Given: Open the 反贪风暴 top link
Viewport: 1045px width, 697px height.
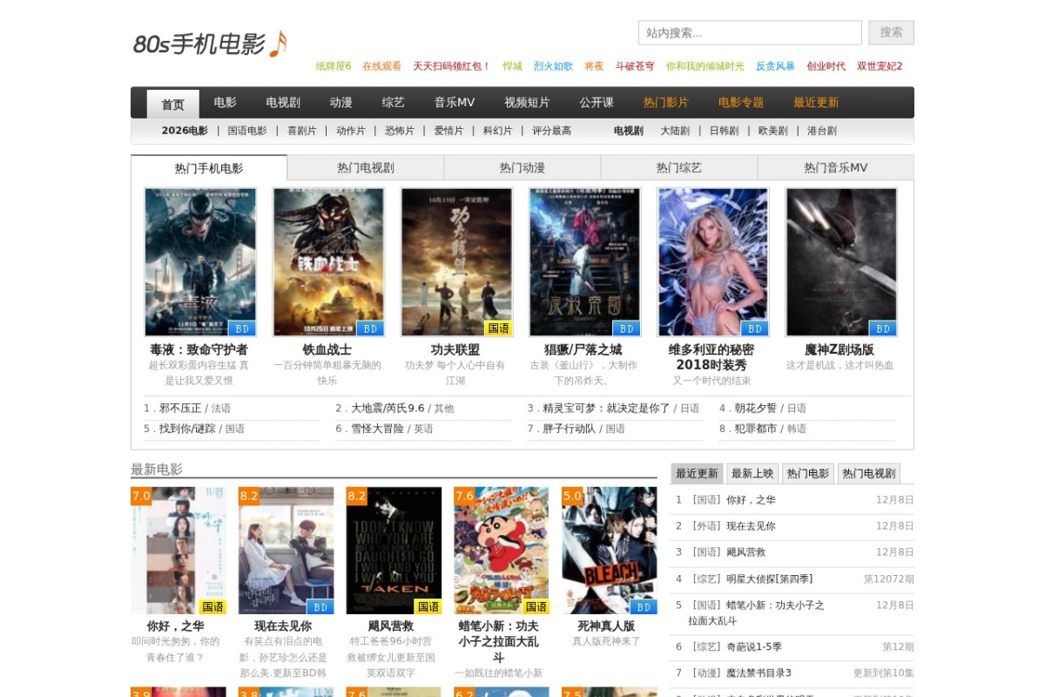Looking at the screenshot, I should [x=776, y=66].
